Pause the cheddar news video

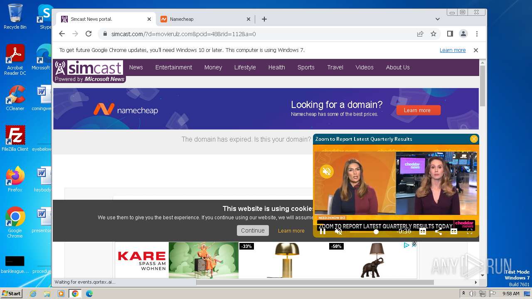click(x=323, y=231)
